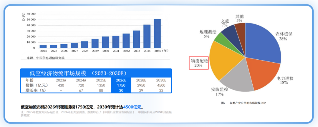Click the '(亿元)' y-axis unit label

coord(23,17)
